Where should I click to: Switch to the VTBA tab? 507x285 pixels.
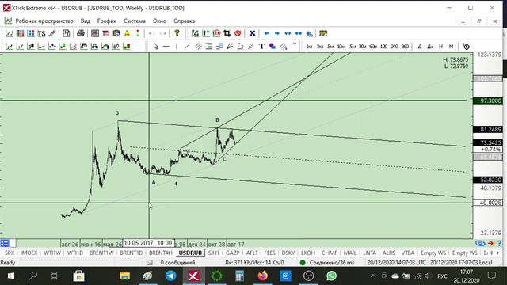click(x=408, y=253)
